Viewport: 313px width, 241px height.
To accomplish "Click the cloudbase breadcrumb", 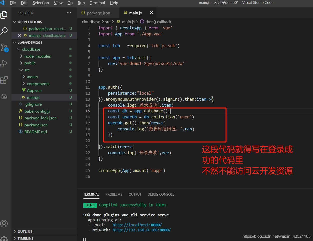I will [x=91, y=22].
